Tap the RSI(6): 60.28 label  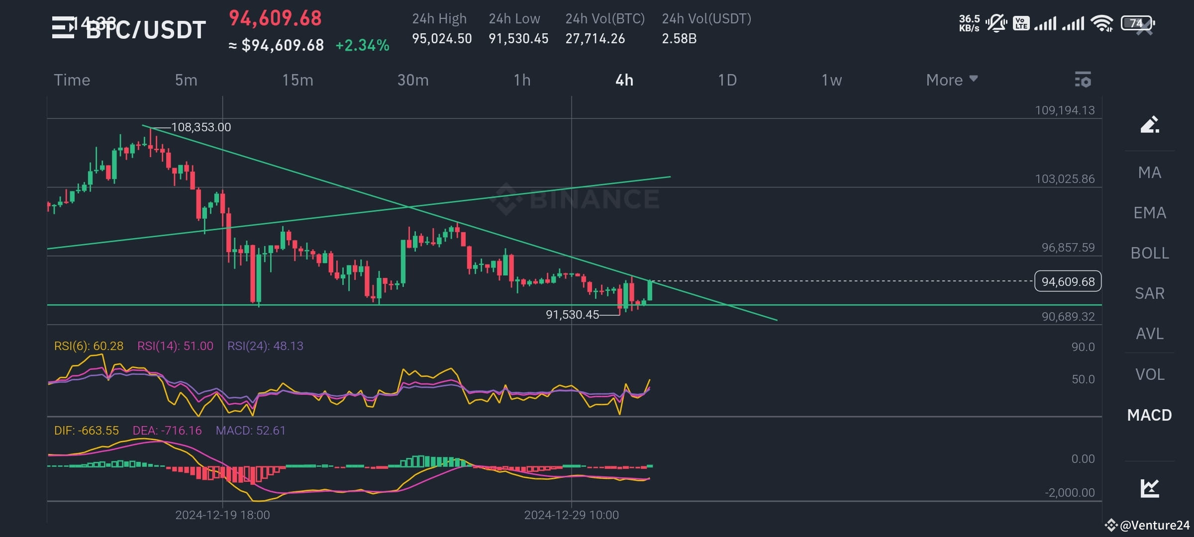click(89, 346)
